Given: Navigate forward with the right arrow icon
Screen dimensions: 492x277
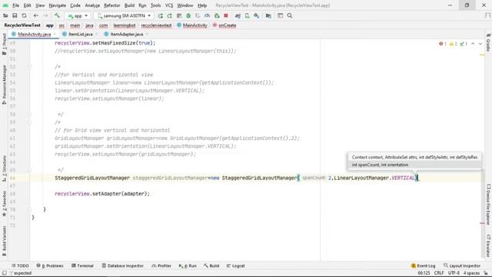Looking at the screenshot, I should tap(45, 15).
